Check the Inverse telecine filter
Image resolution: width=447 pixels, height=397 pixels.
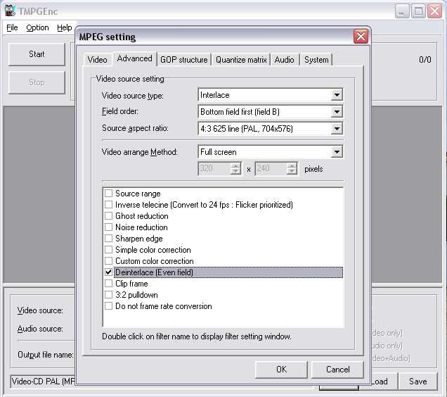click(108, 205)
